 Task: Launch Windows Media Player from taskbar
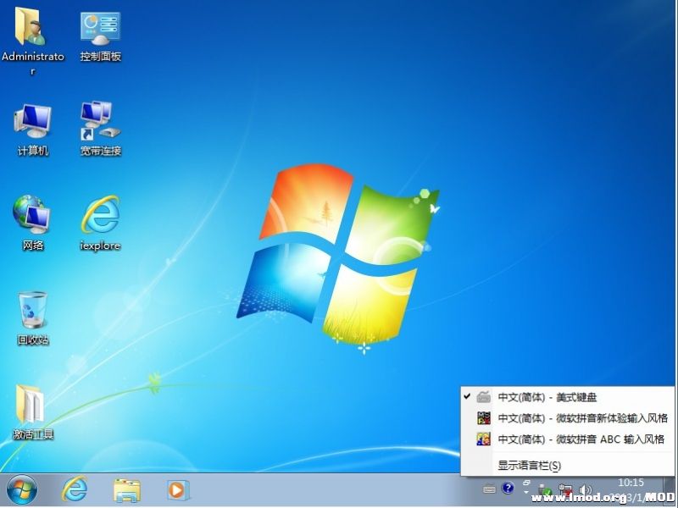(177, 489)
